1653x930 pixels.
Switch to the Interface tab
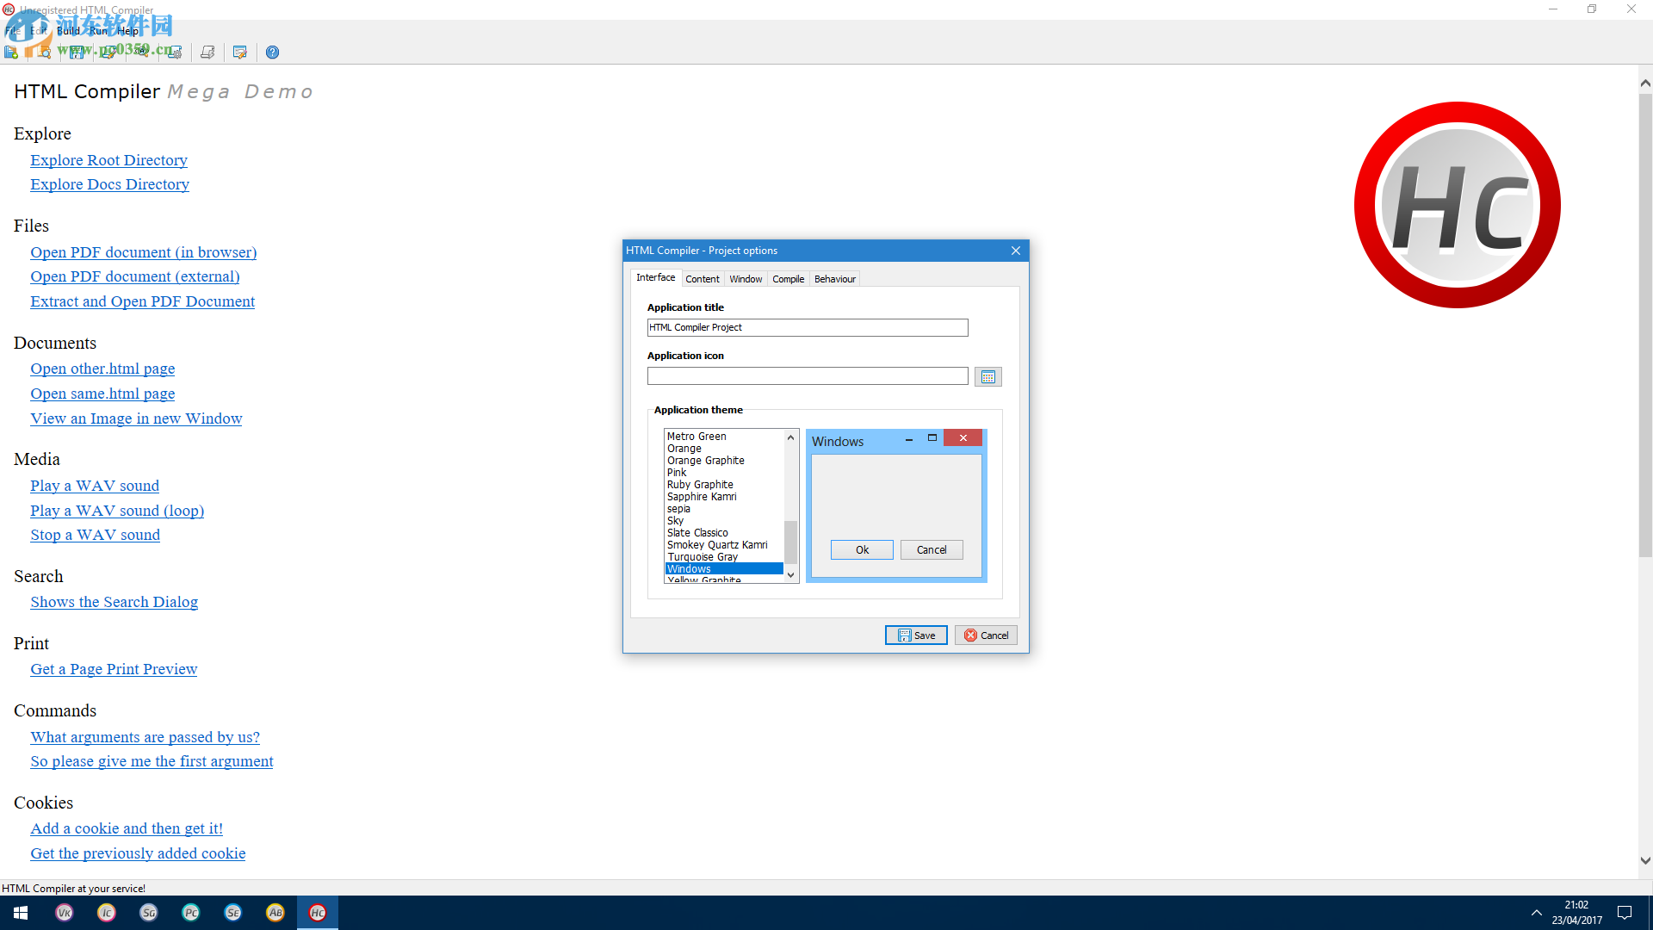coord(654,278)
